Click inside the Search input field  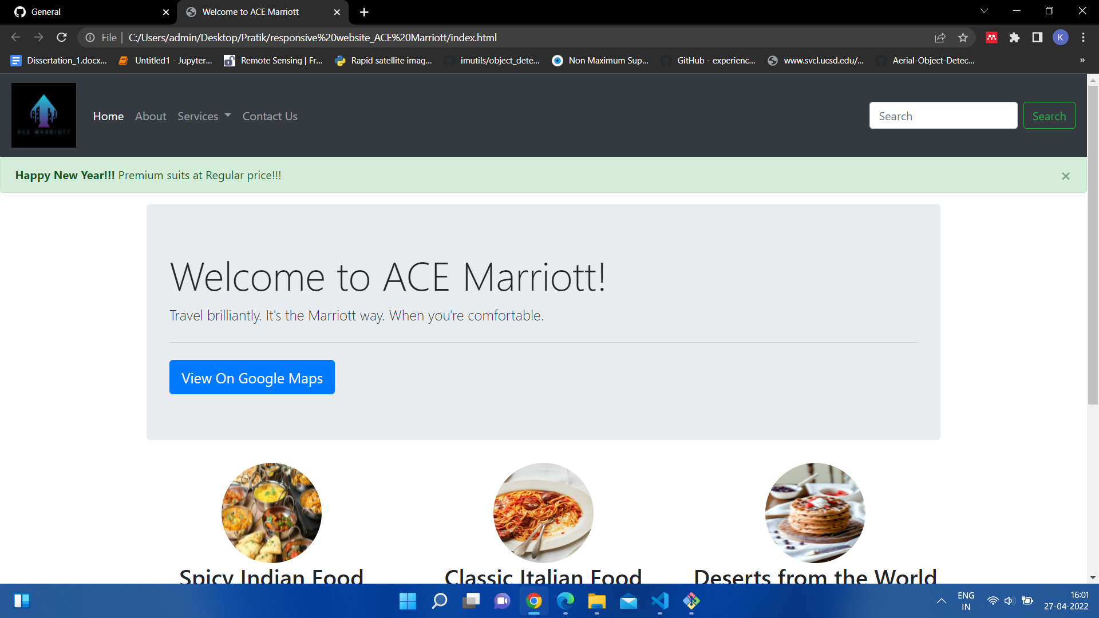coord(943,115)
